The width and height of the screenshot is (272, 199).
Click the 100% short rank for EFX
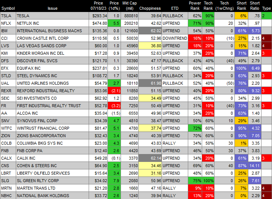[x=241, y=68]
